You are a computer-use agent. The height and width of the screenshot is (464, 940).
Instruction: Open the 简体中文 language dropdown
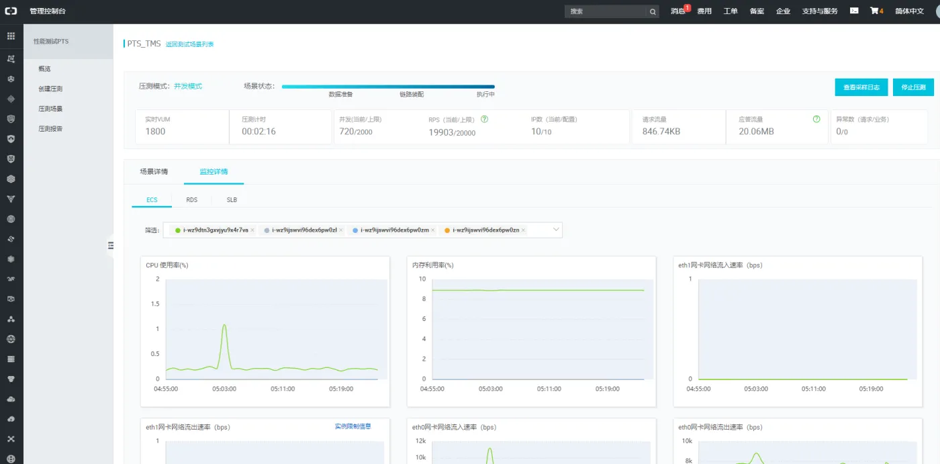point(909,11)
